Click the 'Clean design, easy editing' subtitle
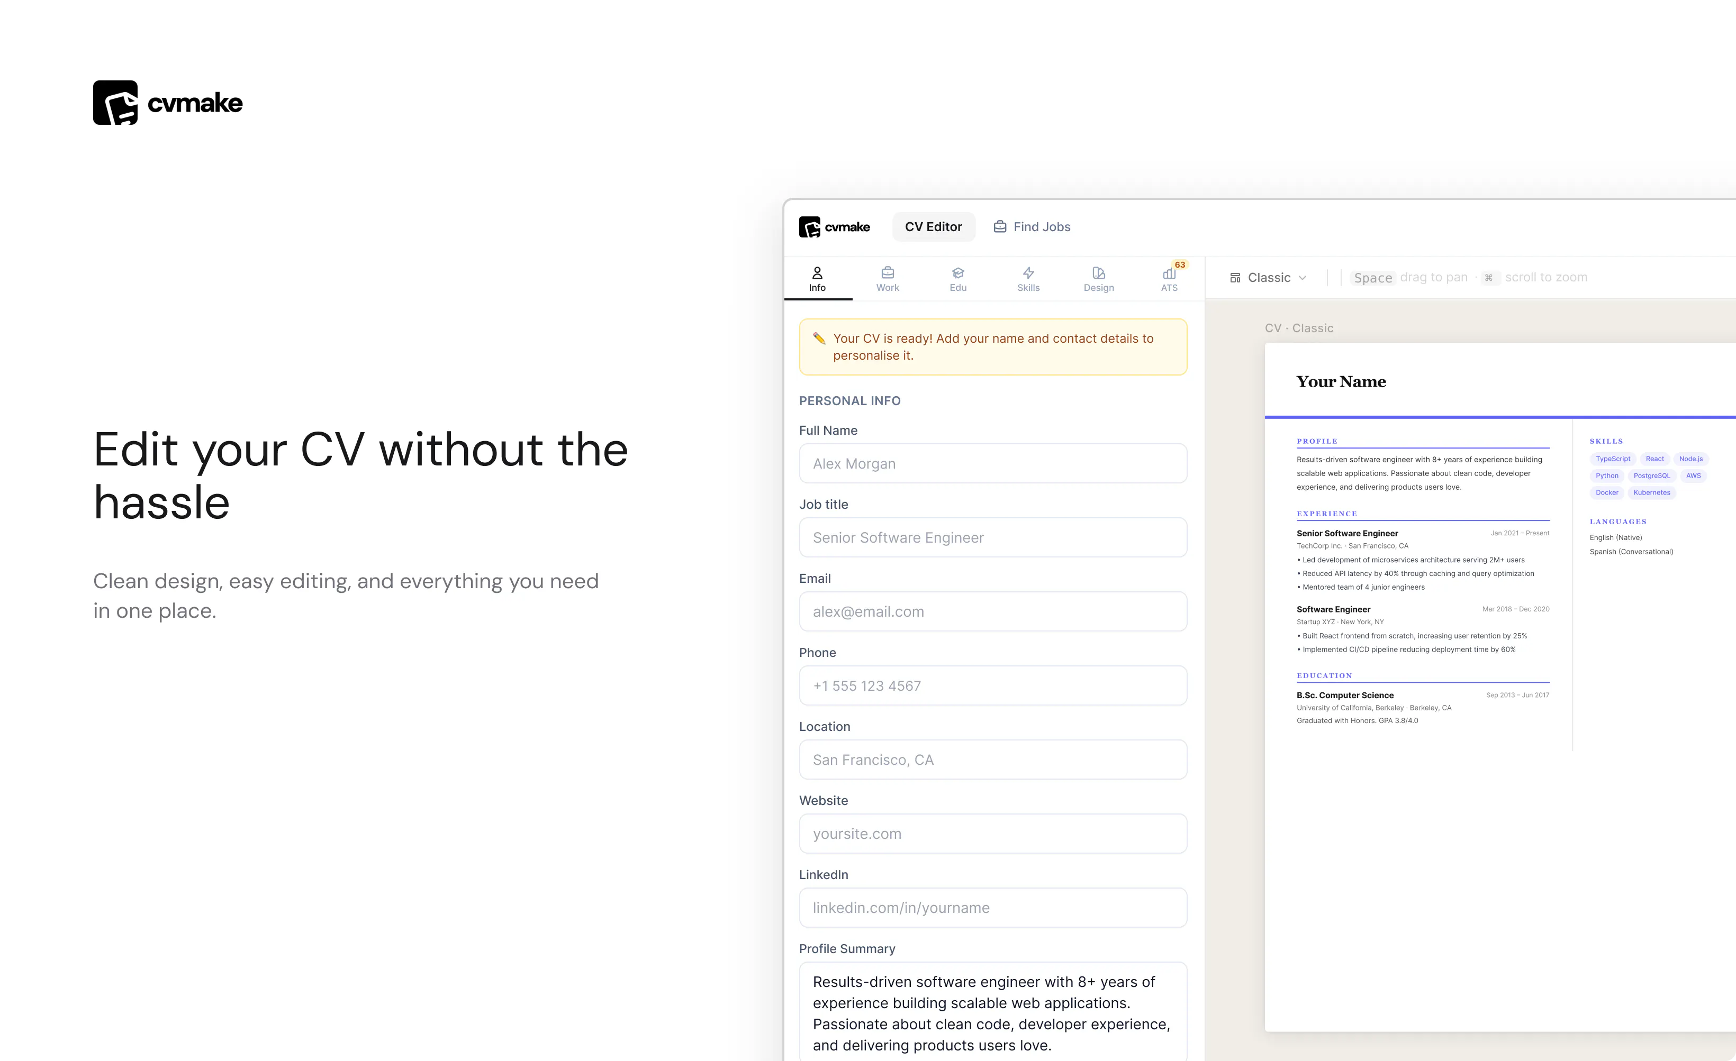The image size is (1736, 1061). coord(346,596)
